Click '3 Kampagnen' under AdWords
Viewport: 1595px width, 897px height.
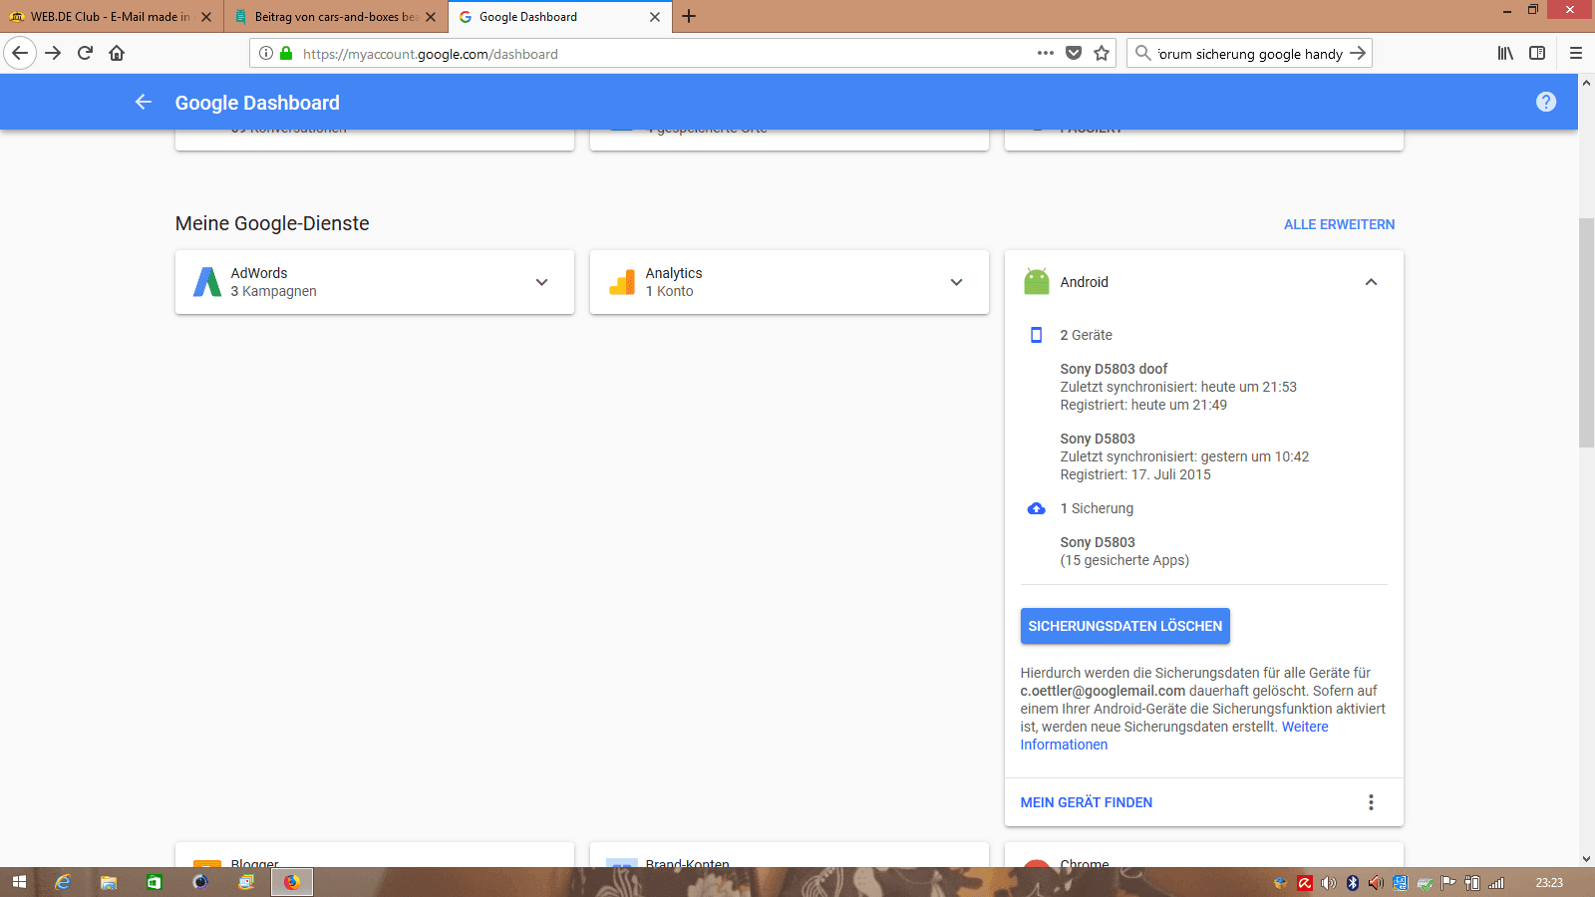click(x=274, y=291)
